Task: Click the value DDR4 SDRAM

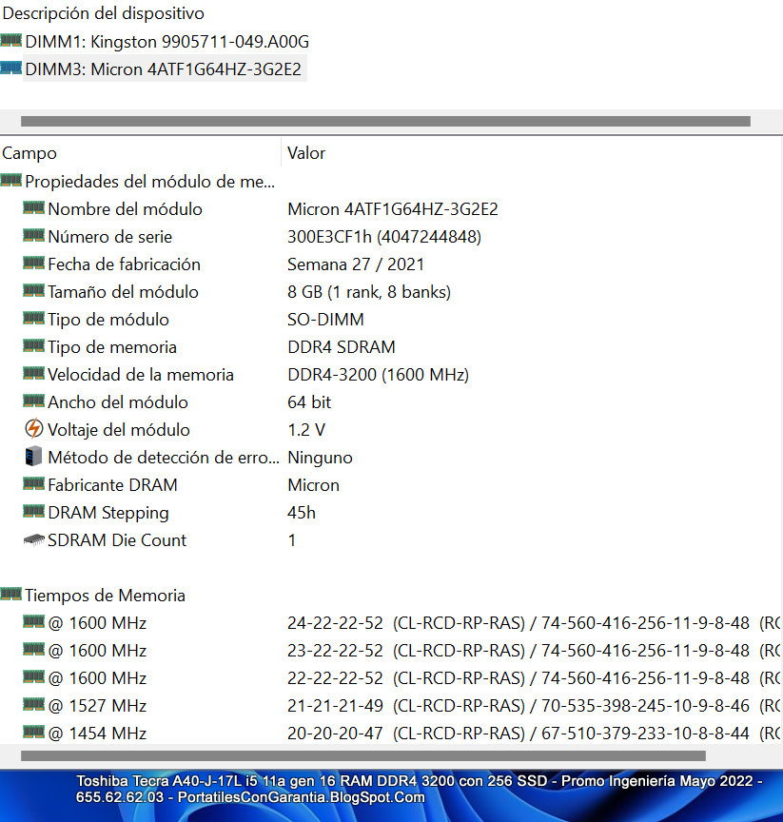Action: (x=342, y=347)
